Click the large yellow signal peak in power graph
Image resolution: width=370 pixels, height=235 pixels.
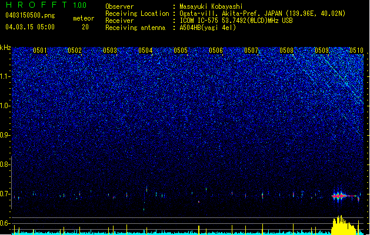(x=344, y=225)
